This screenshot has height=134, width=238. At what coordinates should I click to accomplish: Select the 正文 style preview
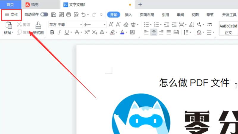(228, 29)
